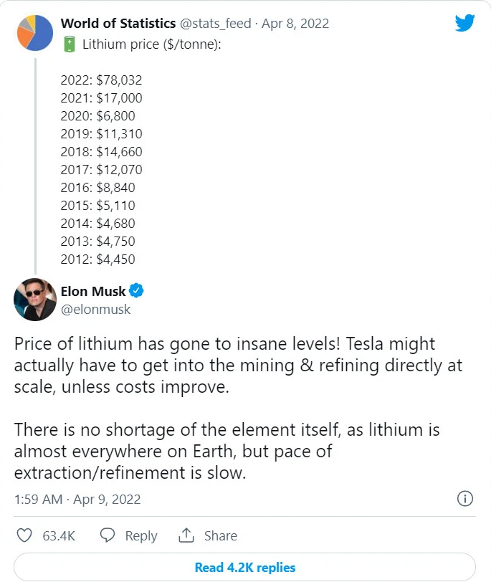The height and width of the screenshot is (582, 491).
Task: Like the tweet with heart icon
Action: point(24,535)
